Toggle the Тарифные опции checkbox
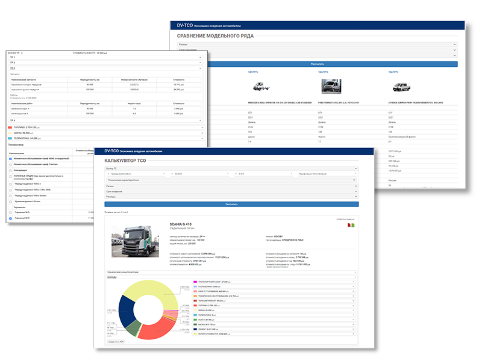Image resolution: width=482 pixels, height=361 pixels. pos(10,177)
